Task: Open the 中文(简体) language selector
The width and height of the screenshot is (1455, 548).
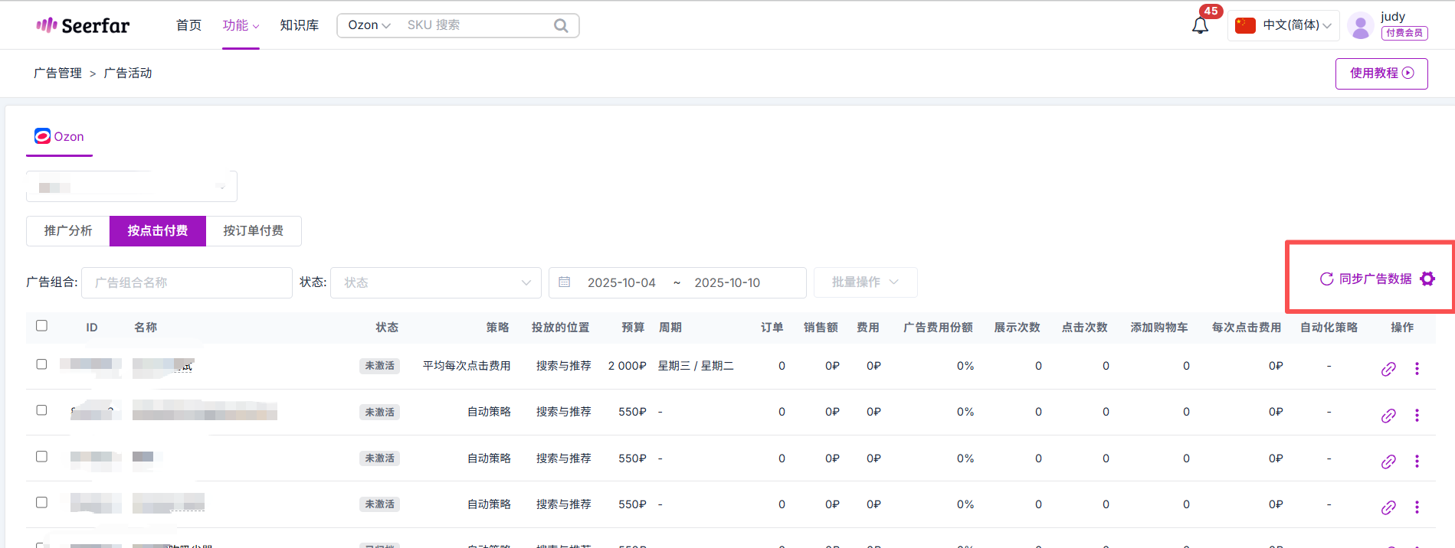Action: tap(1283, 25)
